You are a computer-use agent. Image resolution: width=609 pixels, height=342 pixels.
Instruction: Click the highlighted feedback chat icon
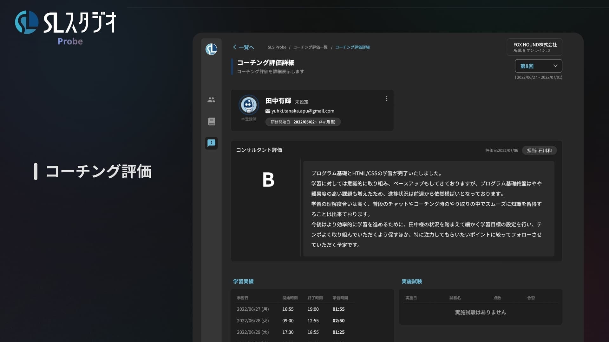[x=211, y=143]
